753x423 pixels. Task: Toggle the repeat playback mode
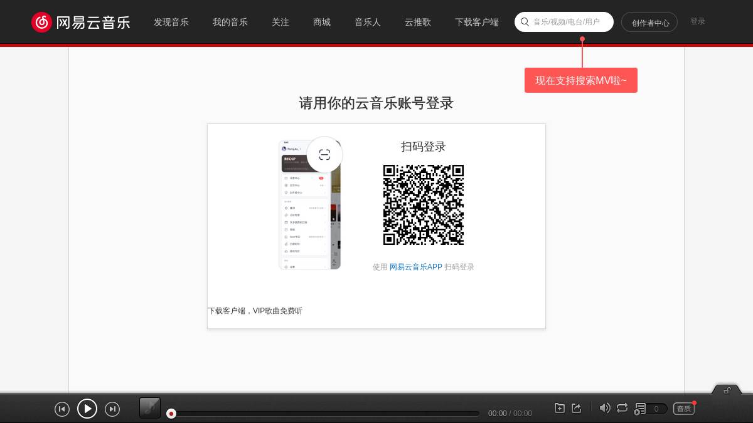(622, 408)
